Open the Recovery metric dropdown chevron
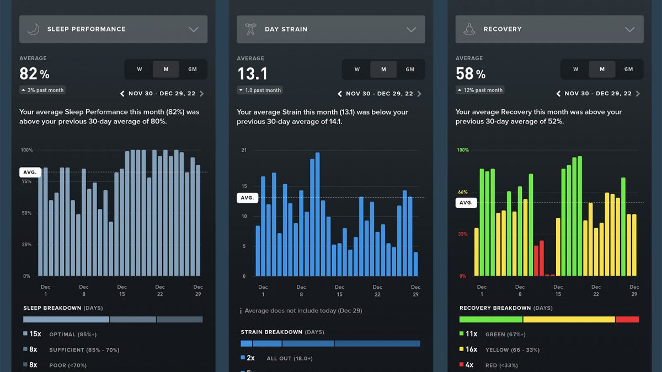The image size is (662, 372). point(629,30)
